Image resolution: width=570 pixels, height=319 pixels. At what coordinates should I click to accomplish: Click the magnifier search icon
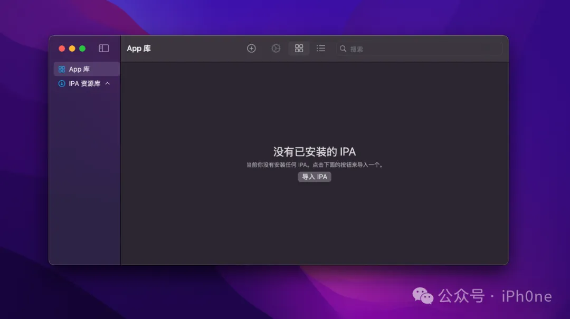(343, 49)
